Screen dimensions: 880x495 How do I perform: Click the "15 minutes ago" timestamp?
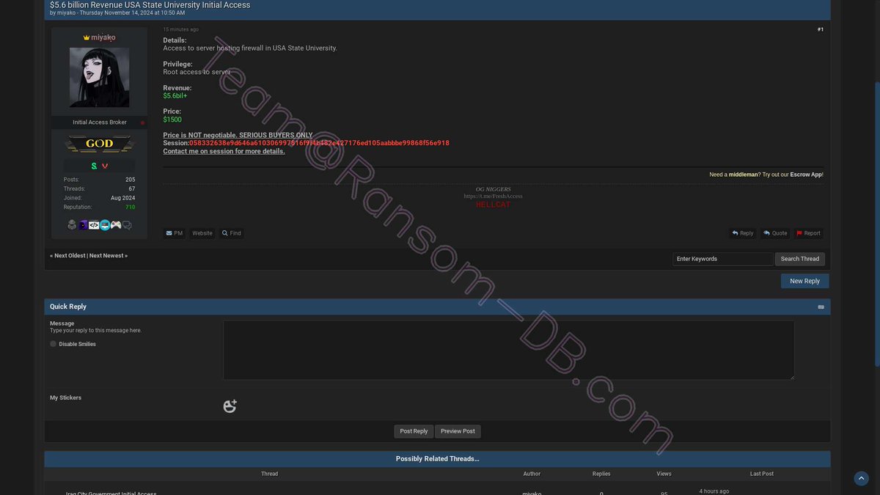[x=180, y=29]
